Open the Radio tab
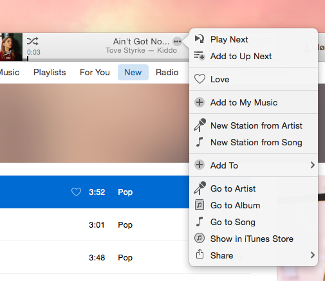325x281 pixels. [x=167, y=73]
